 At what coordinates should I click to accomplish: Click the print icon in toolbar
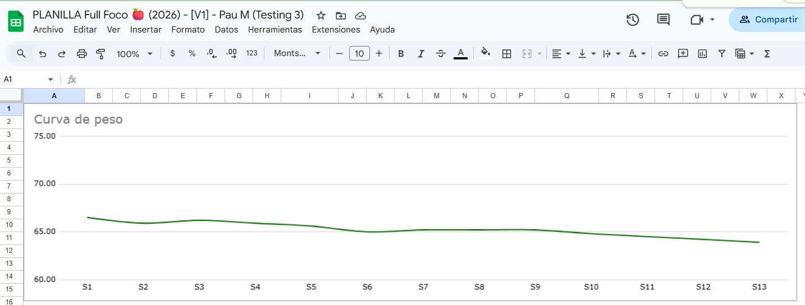click(x=81, y=54)
